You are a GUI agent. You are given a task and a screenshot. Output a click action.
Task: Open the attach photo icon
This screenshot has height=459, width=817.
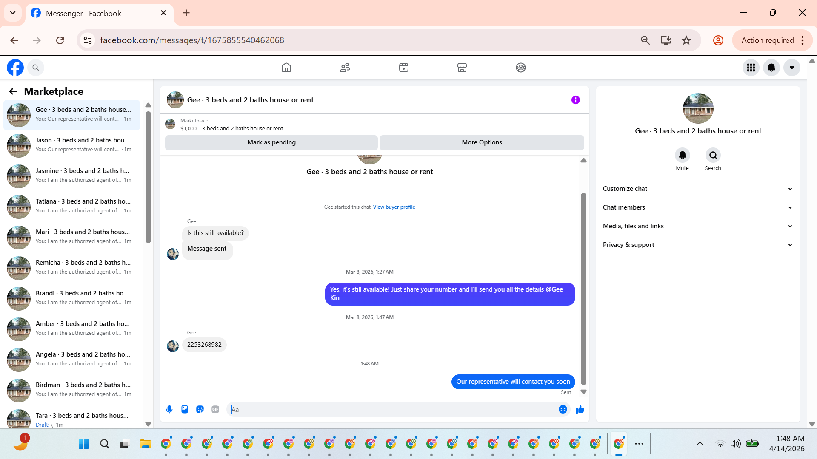point(185,409)
